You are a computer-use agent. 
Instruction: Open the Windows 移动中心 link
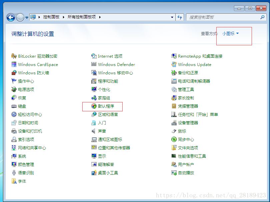coord(115,73)
